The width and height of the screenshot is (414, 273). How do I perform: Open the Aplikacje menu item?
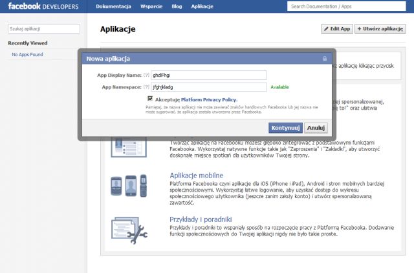pos(202,6)
